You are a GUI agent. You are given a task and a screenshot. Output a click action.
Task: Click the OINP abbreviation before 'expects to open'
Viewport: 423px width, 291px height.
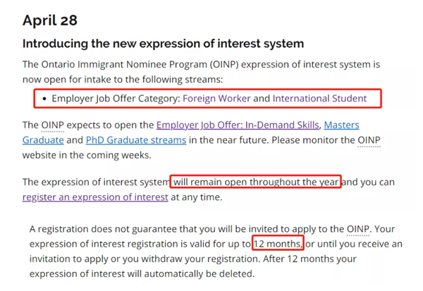53,125
